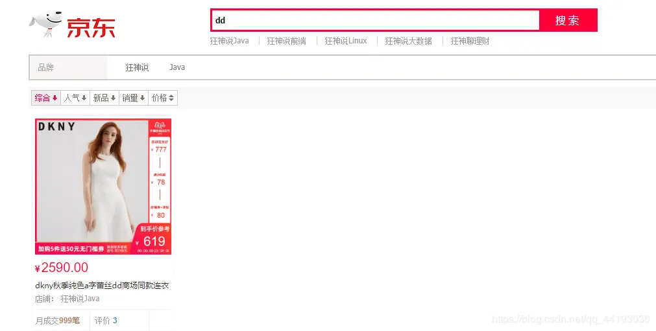
Task: Filter by brand 狂神说
Action: point(137,67)
